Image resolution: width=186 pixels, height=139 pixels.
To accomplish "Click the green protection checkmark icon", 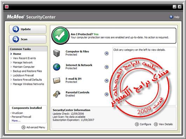I will [x=60, y=36].
